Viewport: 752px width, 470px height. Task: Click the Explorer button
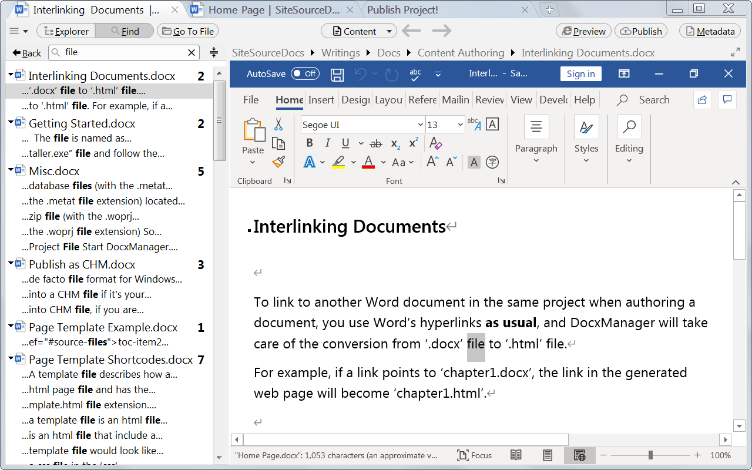click(66, 31)
